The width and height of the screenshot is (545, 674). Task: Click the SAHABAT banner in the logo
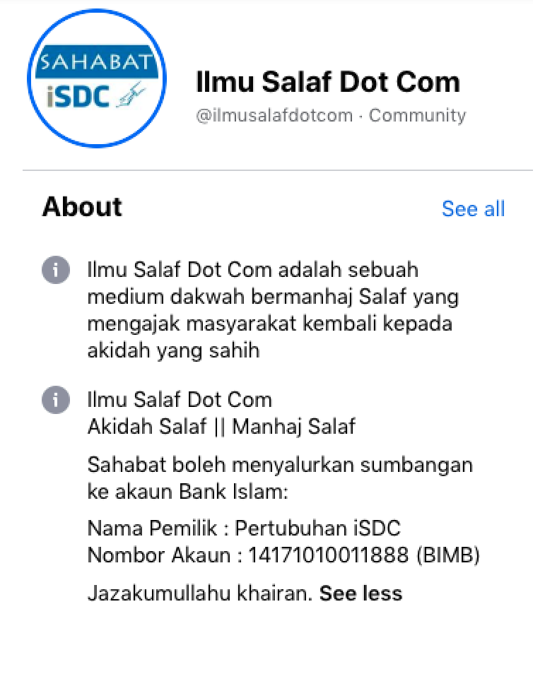(97, 62)
